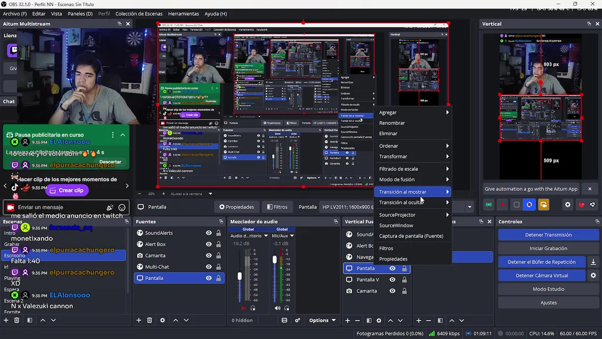Choose Eliminar in context menu
This screenshot has width=602, height=339.
click(412, 133)
